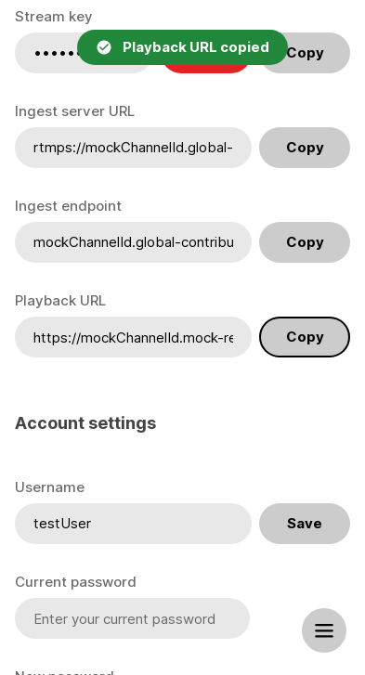Dismiss the 'Playback URL copied' notification

(x=182, y=47)
